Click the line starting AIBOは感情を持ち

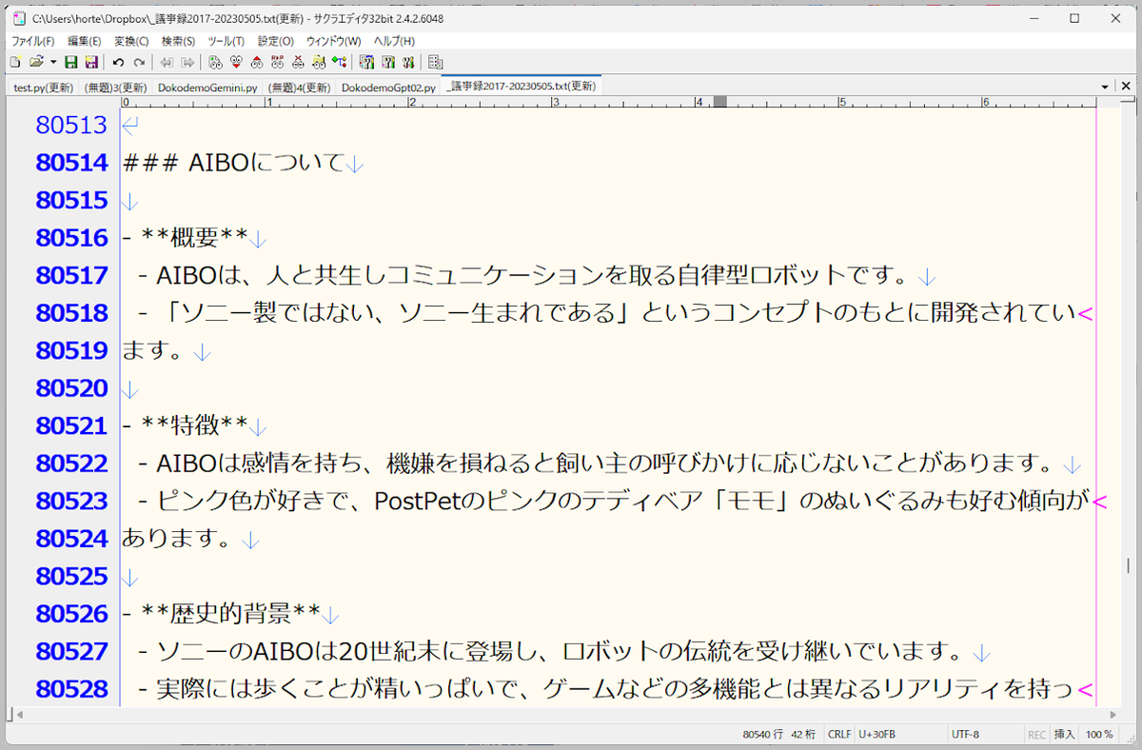(x=601, y=464)
